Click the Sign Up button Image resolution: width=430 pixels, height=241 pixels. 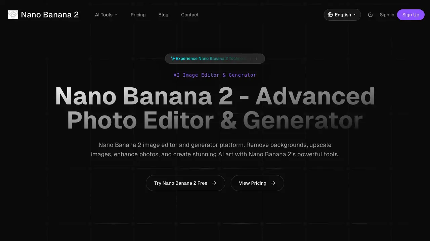[x=411, y=15]
